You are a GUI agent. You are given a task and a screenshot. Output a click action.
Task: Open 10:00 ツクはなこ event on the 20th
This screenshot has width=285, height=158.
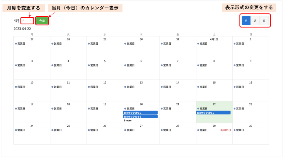click(140, 113)
